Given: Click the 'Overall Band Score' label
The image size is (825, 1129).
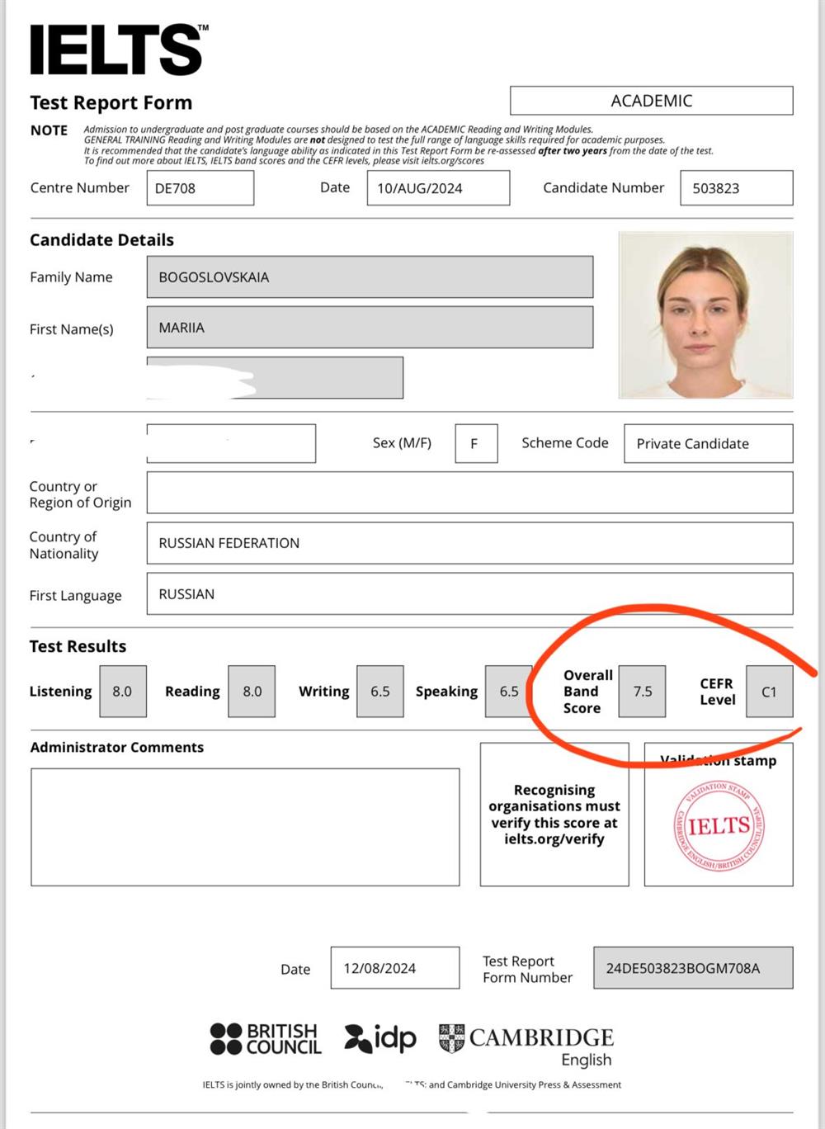Looking at the screenshot, I should (587, 692).
